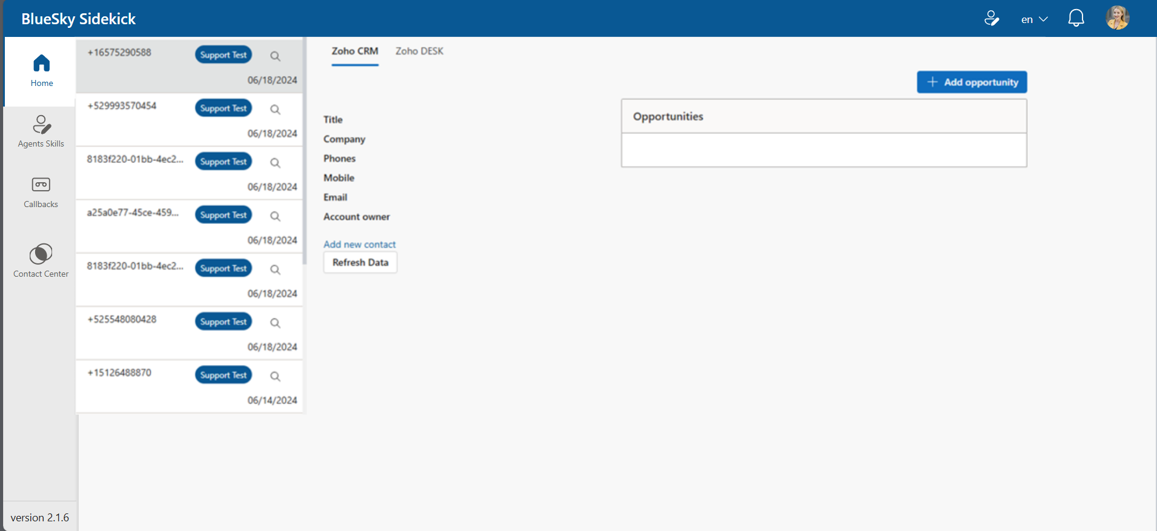Click the Account owner label
The height and width of the screenshot is (531, 1157).
coord(356,217)
